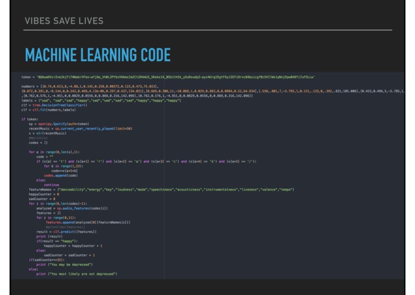Click the line 'features = []'

tap(48, 213)
